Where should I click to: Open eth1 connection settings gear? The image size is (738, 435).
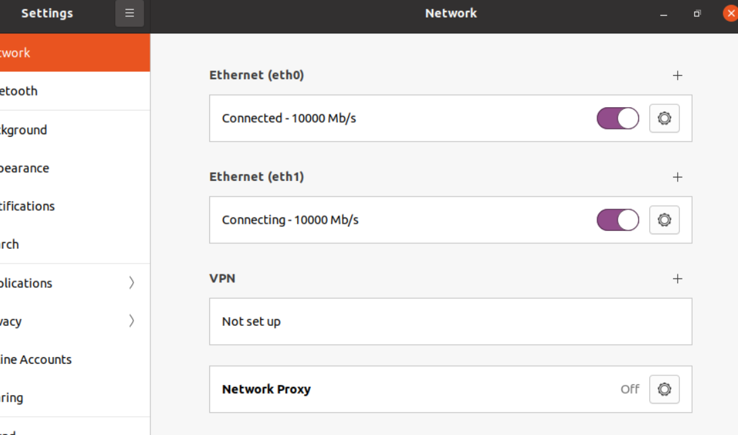[x=664, y=220]
